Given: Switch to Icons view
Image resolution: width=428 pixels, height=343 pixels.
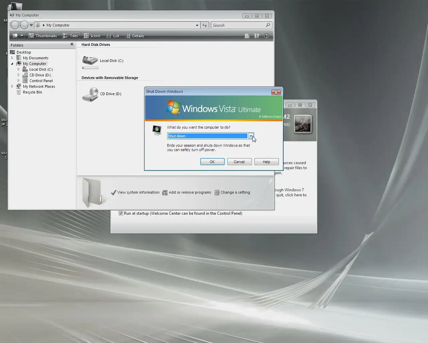Looking at the screenshot, I should click(92, 36).
